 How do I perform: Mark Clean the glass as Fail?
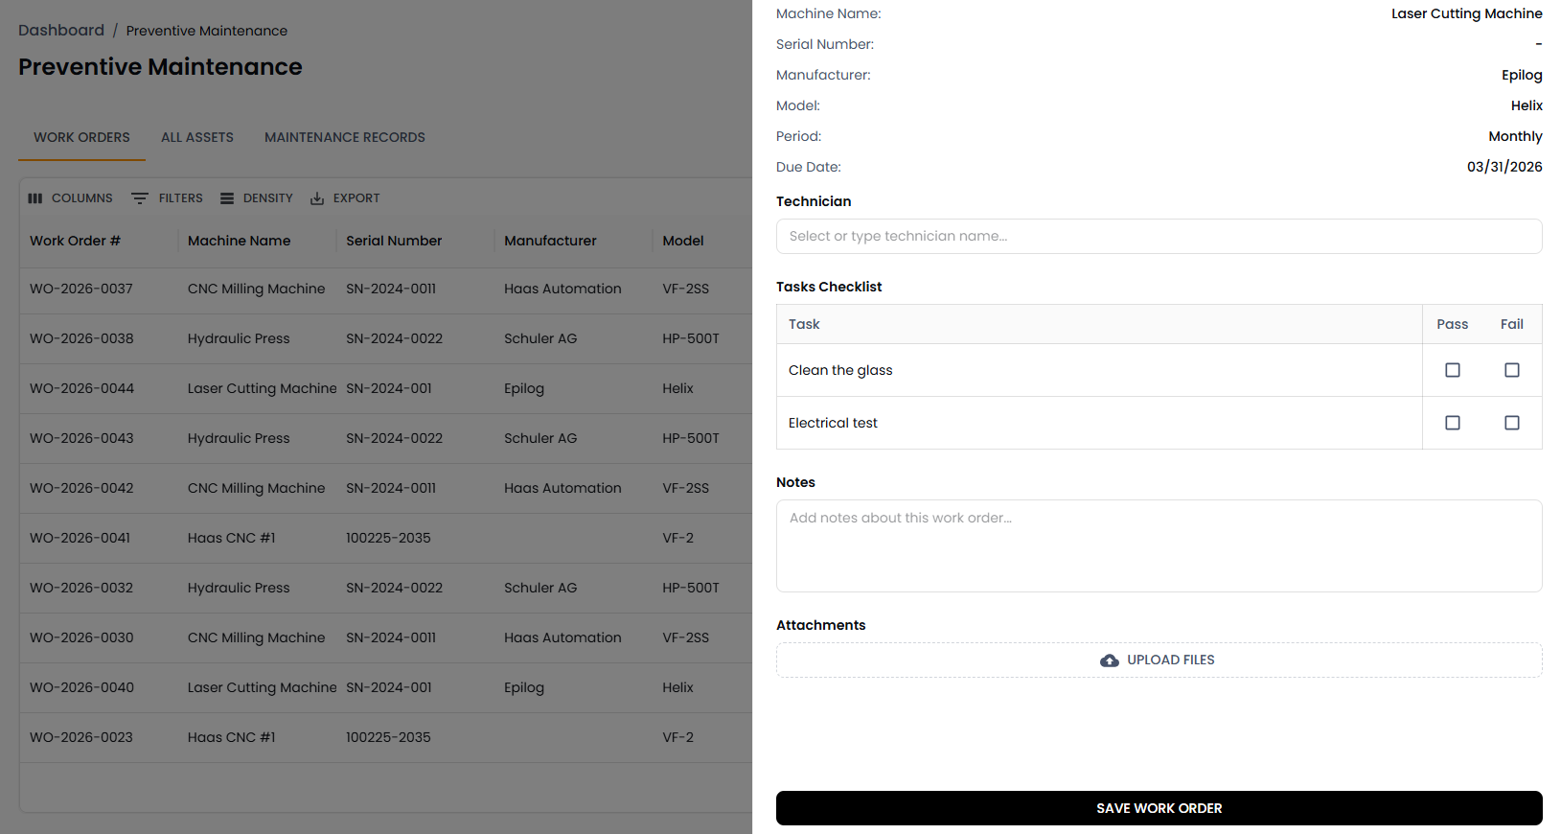(1512, 370)
